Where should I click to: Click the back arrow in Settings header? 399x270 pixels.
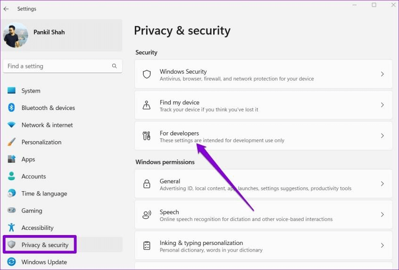[x=6, y=9]
